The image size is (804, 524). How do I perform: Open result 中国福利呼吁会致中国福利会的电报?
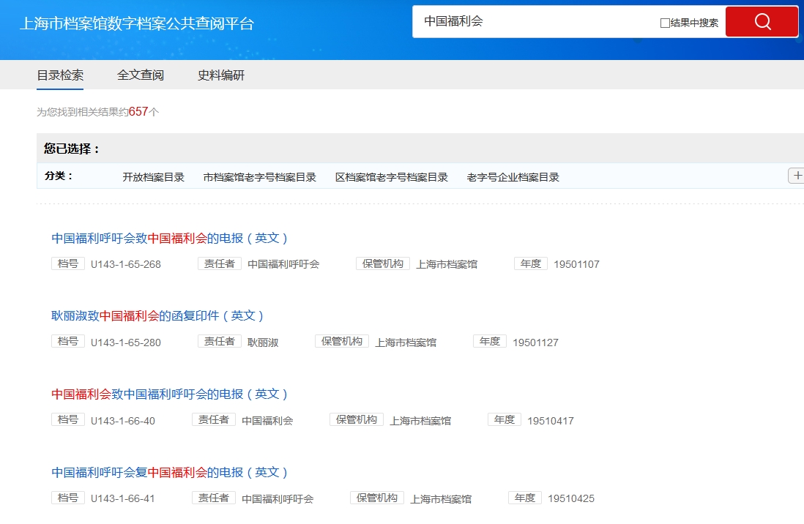tap(170, 238)
